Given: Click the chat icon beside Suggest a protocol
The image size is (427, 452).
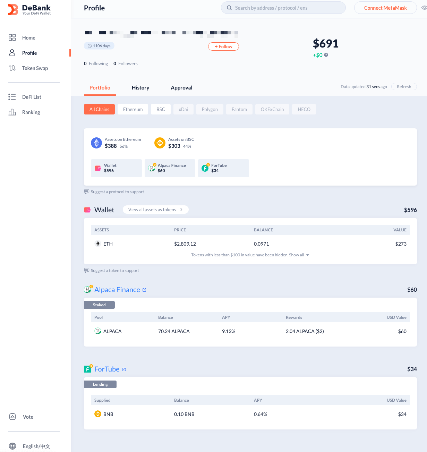Looking at the screenshot, I should 87,191.
